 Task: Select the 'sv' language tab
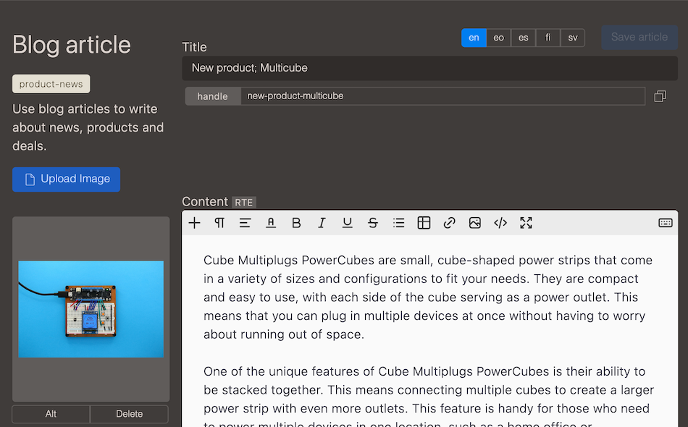[x=572, y=38]
